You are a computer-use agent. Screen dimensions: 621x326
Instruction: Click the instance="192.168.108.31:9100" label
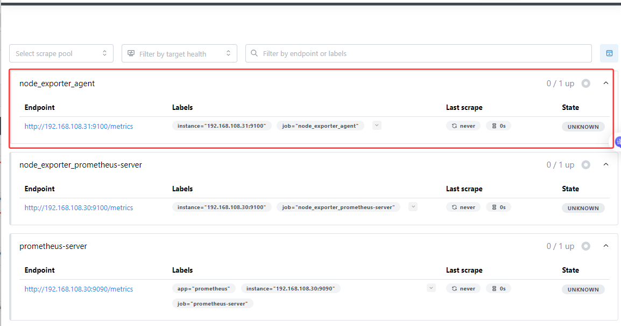[222, 126]
